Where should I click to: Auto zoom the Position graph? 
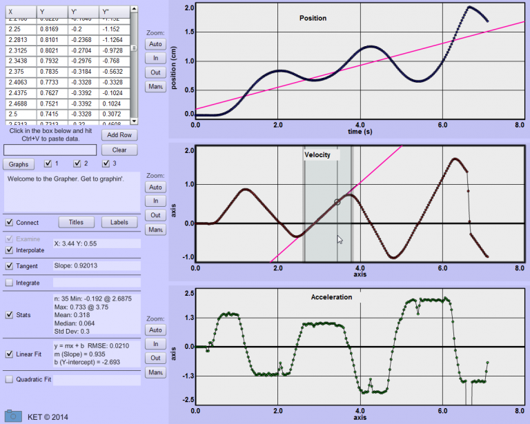(155, 44)
